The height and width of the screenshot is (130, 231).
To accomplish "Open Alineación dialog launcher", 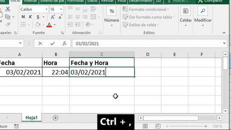I will coord(100,33).
